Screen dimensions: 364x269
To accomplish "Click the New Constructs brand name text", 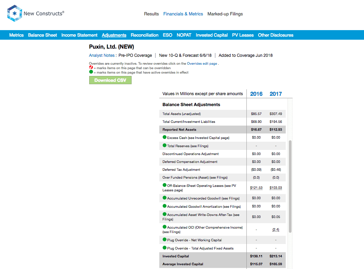I will pyautogui.click(x=44, y=13).
